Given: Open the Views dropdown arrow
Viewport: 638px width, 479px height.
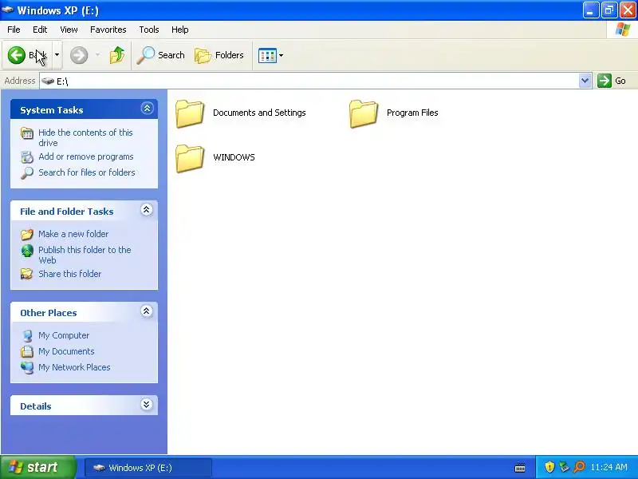Looking at the screenshot, I should 282,55.
